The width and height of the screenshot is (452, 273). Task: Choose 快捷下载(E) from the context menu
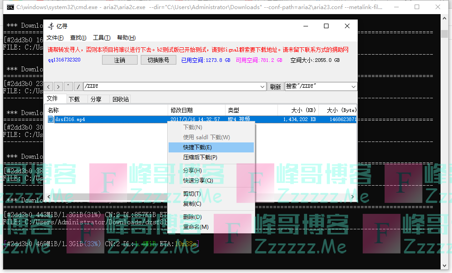197,147
